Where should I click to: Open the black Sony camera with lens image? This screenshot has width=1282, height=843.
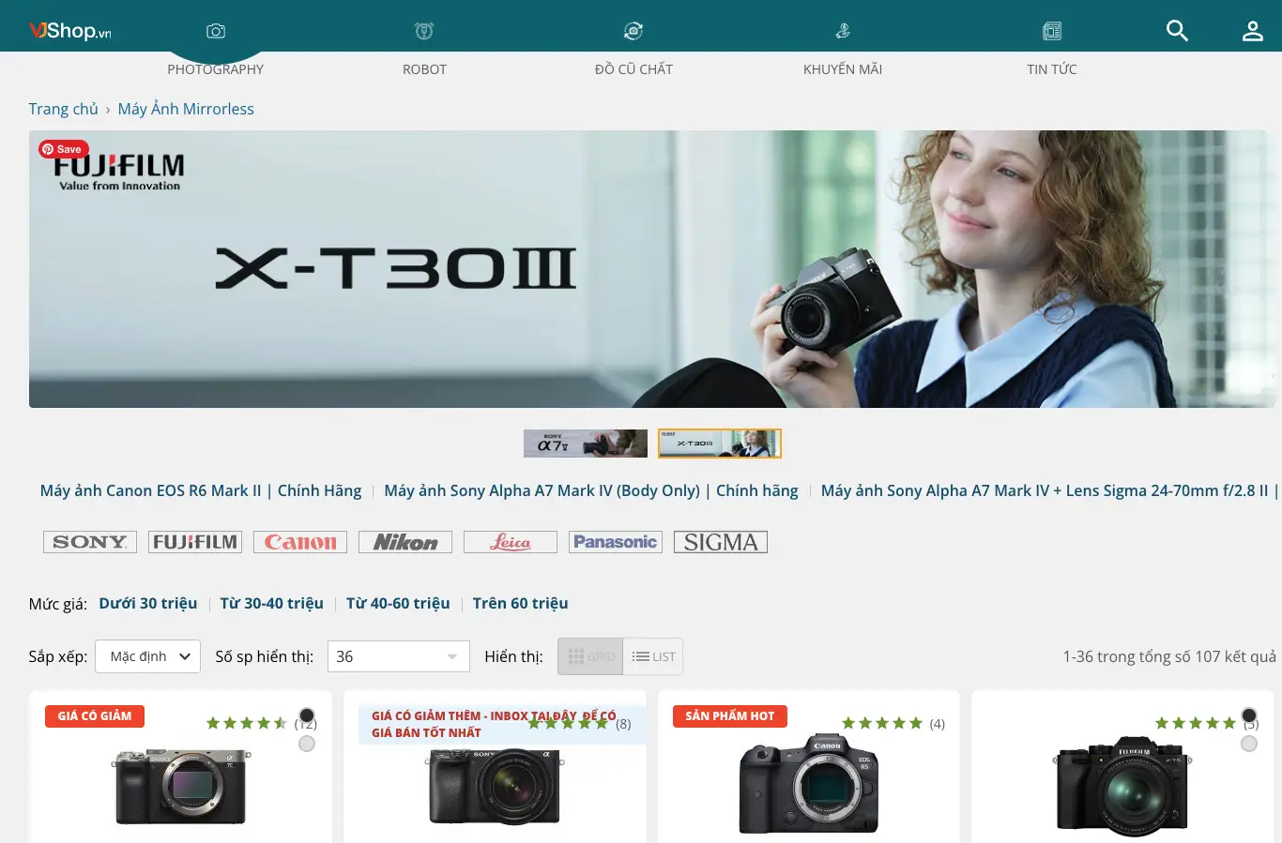495,787
